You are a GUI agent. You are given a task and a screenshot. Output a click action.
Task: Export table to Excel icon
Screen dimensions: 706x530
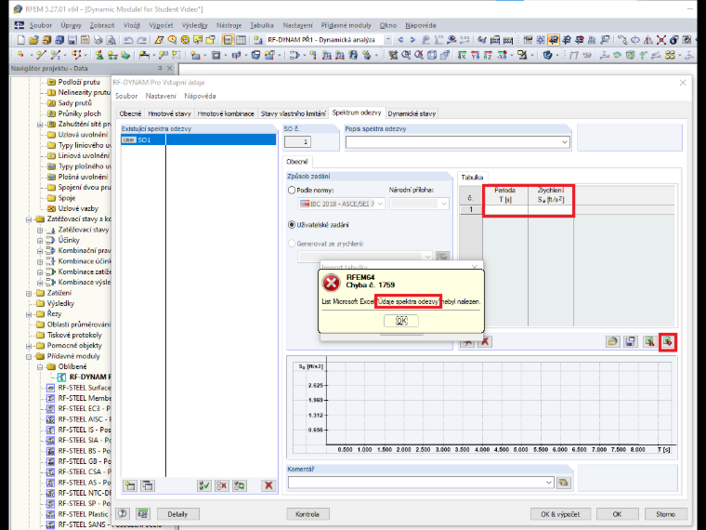[x=649, y=342]
